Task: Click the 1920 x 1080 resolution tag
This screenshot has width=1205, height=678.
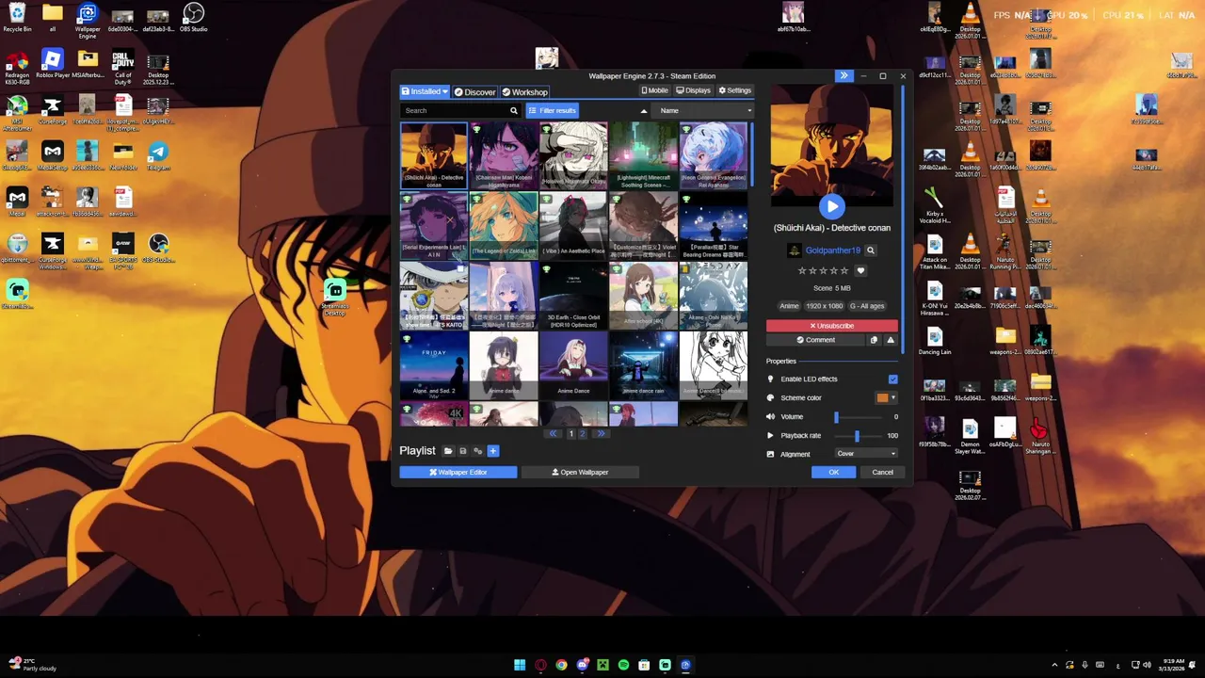Action: [824, 306]
